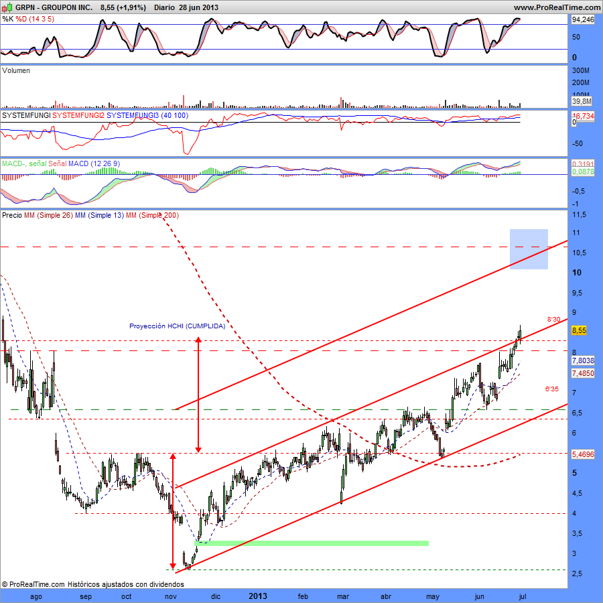The width and height of the screenshot is (603, 603).
Task: Select the %D (14 3 5) label
Action: click(x=35, y=19)
